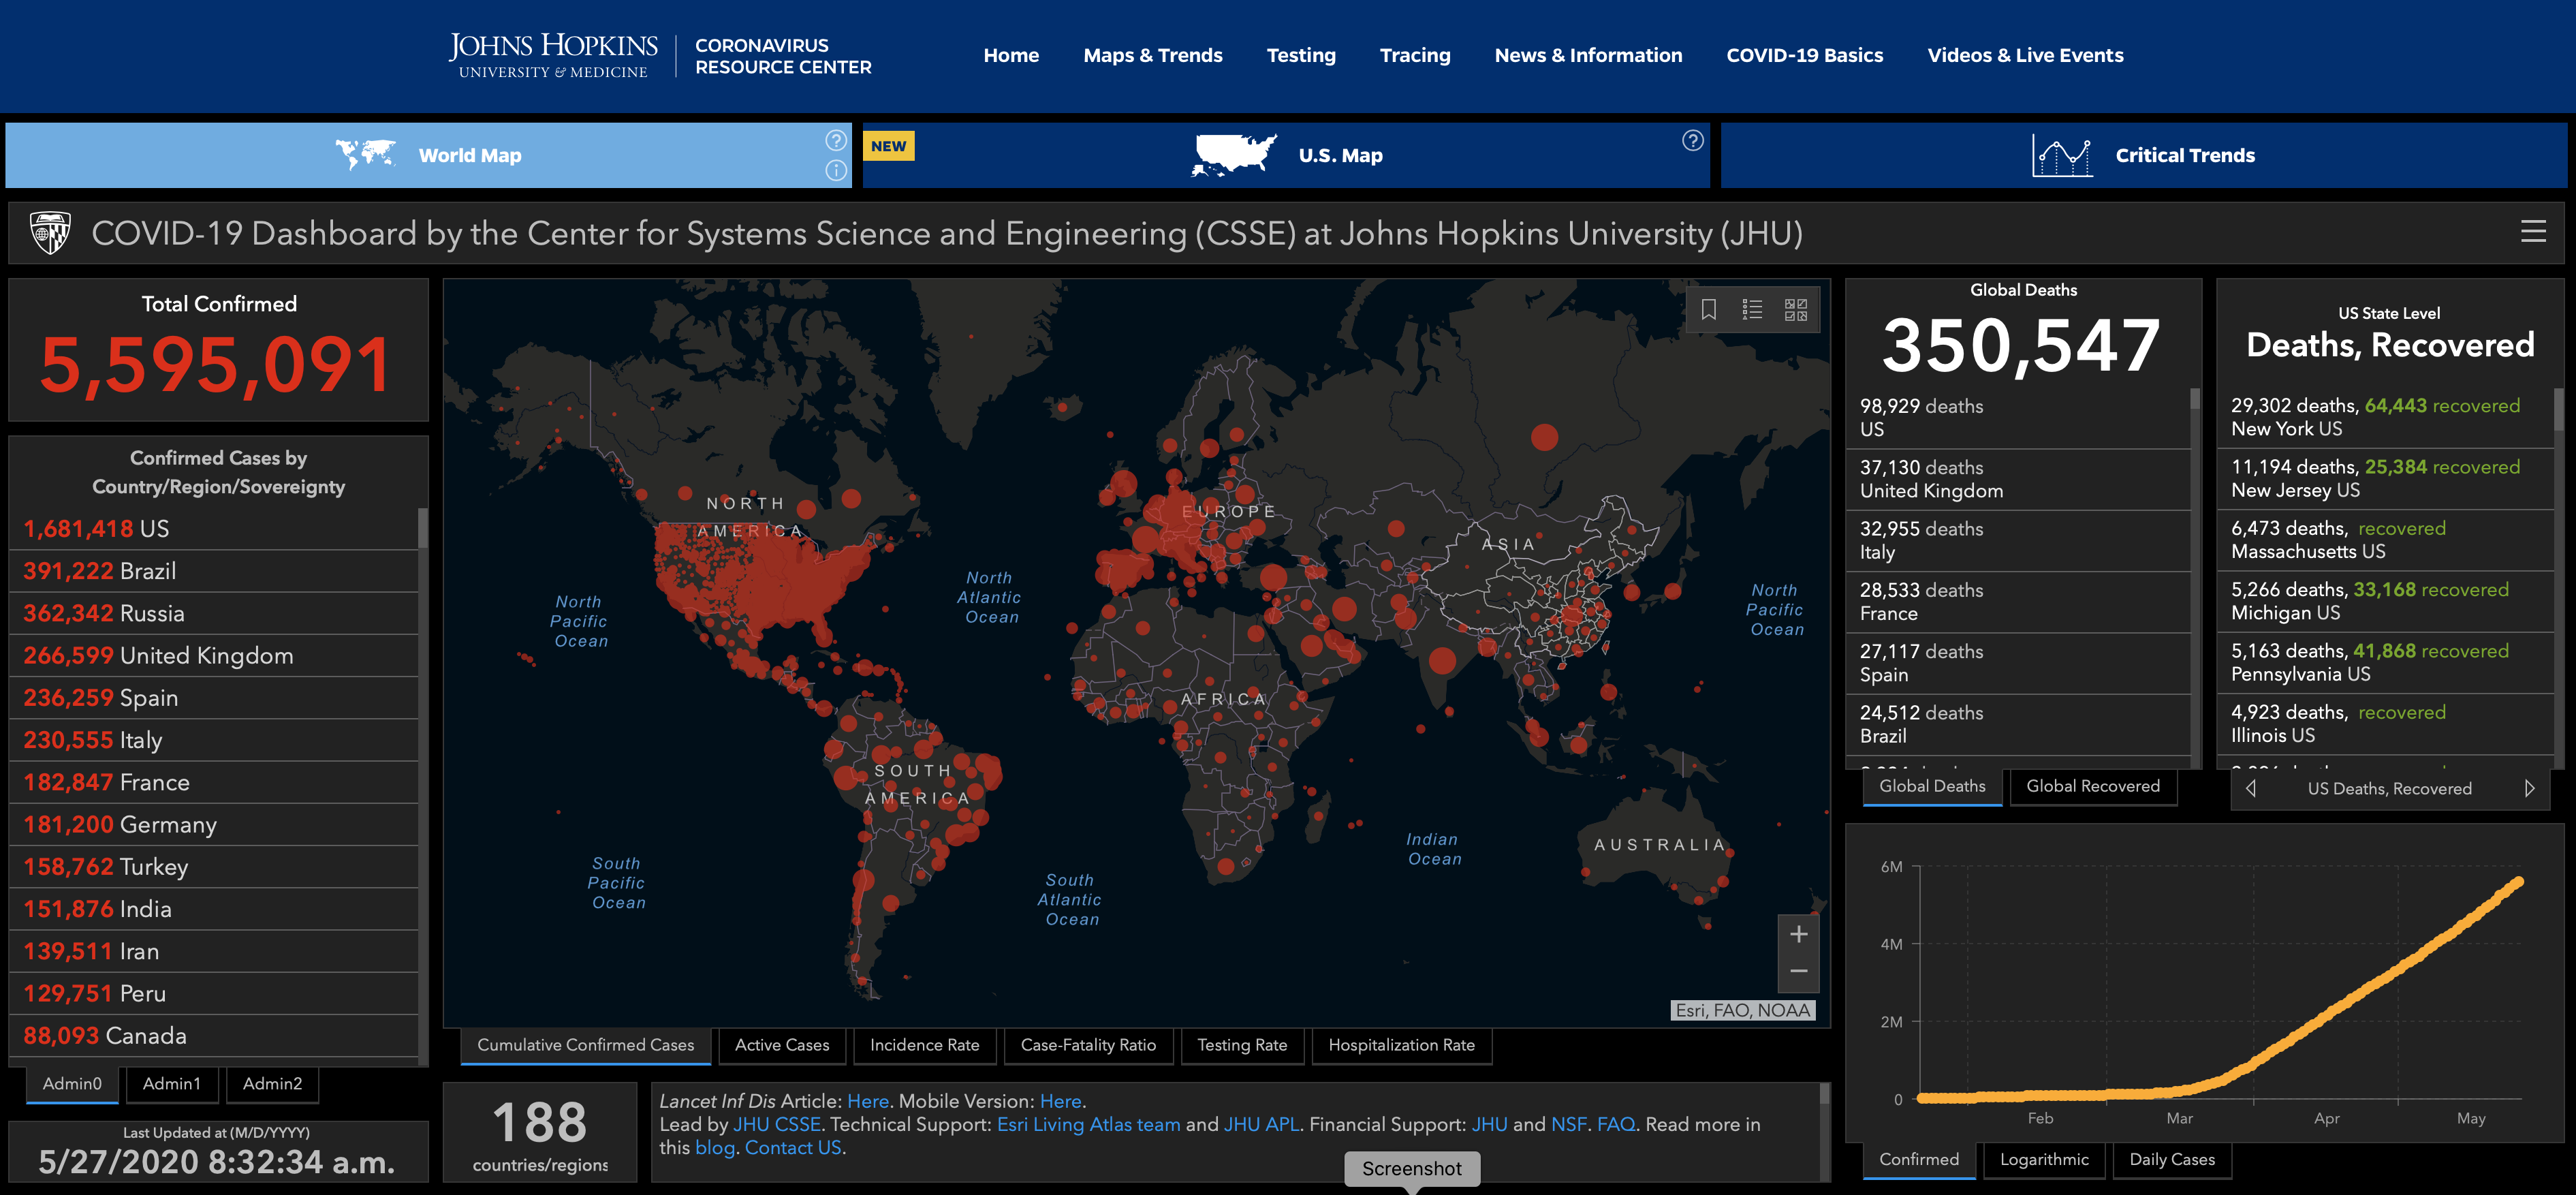Viewport: 2576px width, 1195px height.
Task: Open the map bookmarks icon
Action: coord(1708,310)
